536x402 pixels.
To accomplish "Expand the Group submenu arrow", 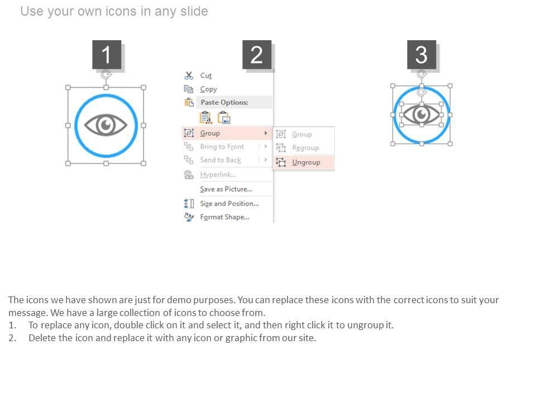I will pyautogui.click(x=266, y=133).
